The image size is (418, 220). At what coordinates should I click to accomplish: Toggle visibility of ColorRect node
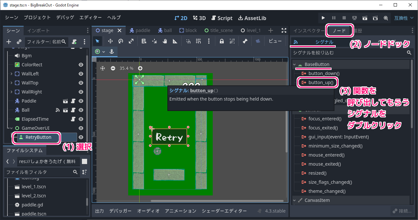(81, 65)
